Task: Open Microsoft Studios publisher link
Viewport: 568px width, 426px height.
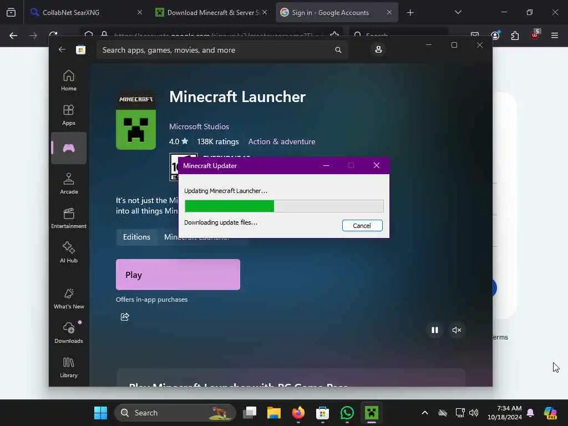Action: point(199,126)
